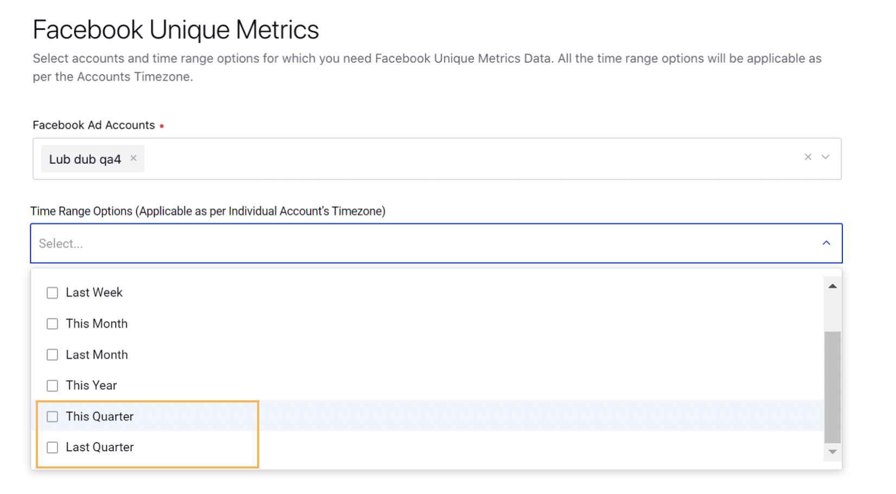Click the scroll down arrow in options list

(x=833, y=452)
